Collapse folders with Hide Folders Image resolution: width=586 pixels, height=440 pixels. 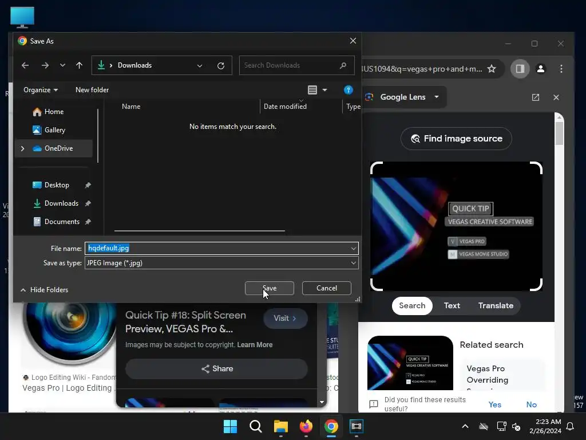44,290
